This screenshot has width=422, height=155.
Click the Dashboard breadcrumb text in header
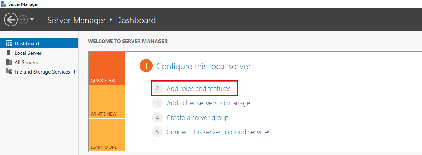pyautogui.click(x=136, y=20)
